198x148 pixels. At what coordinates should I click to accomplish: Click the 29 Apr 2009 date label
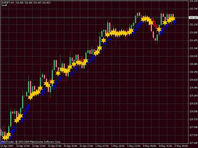[7, 146]
